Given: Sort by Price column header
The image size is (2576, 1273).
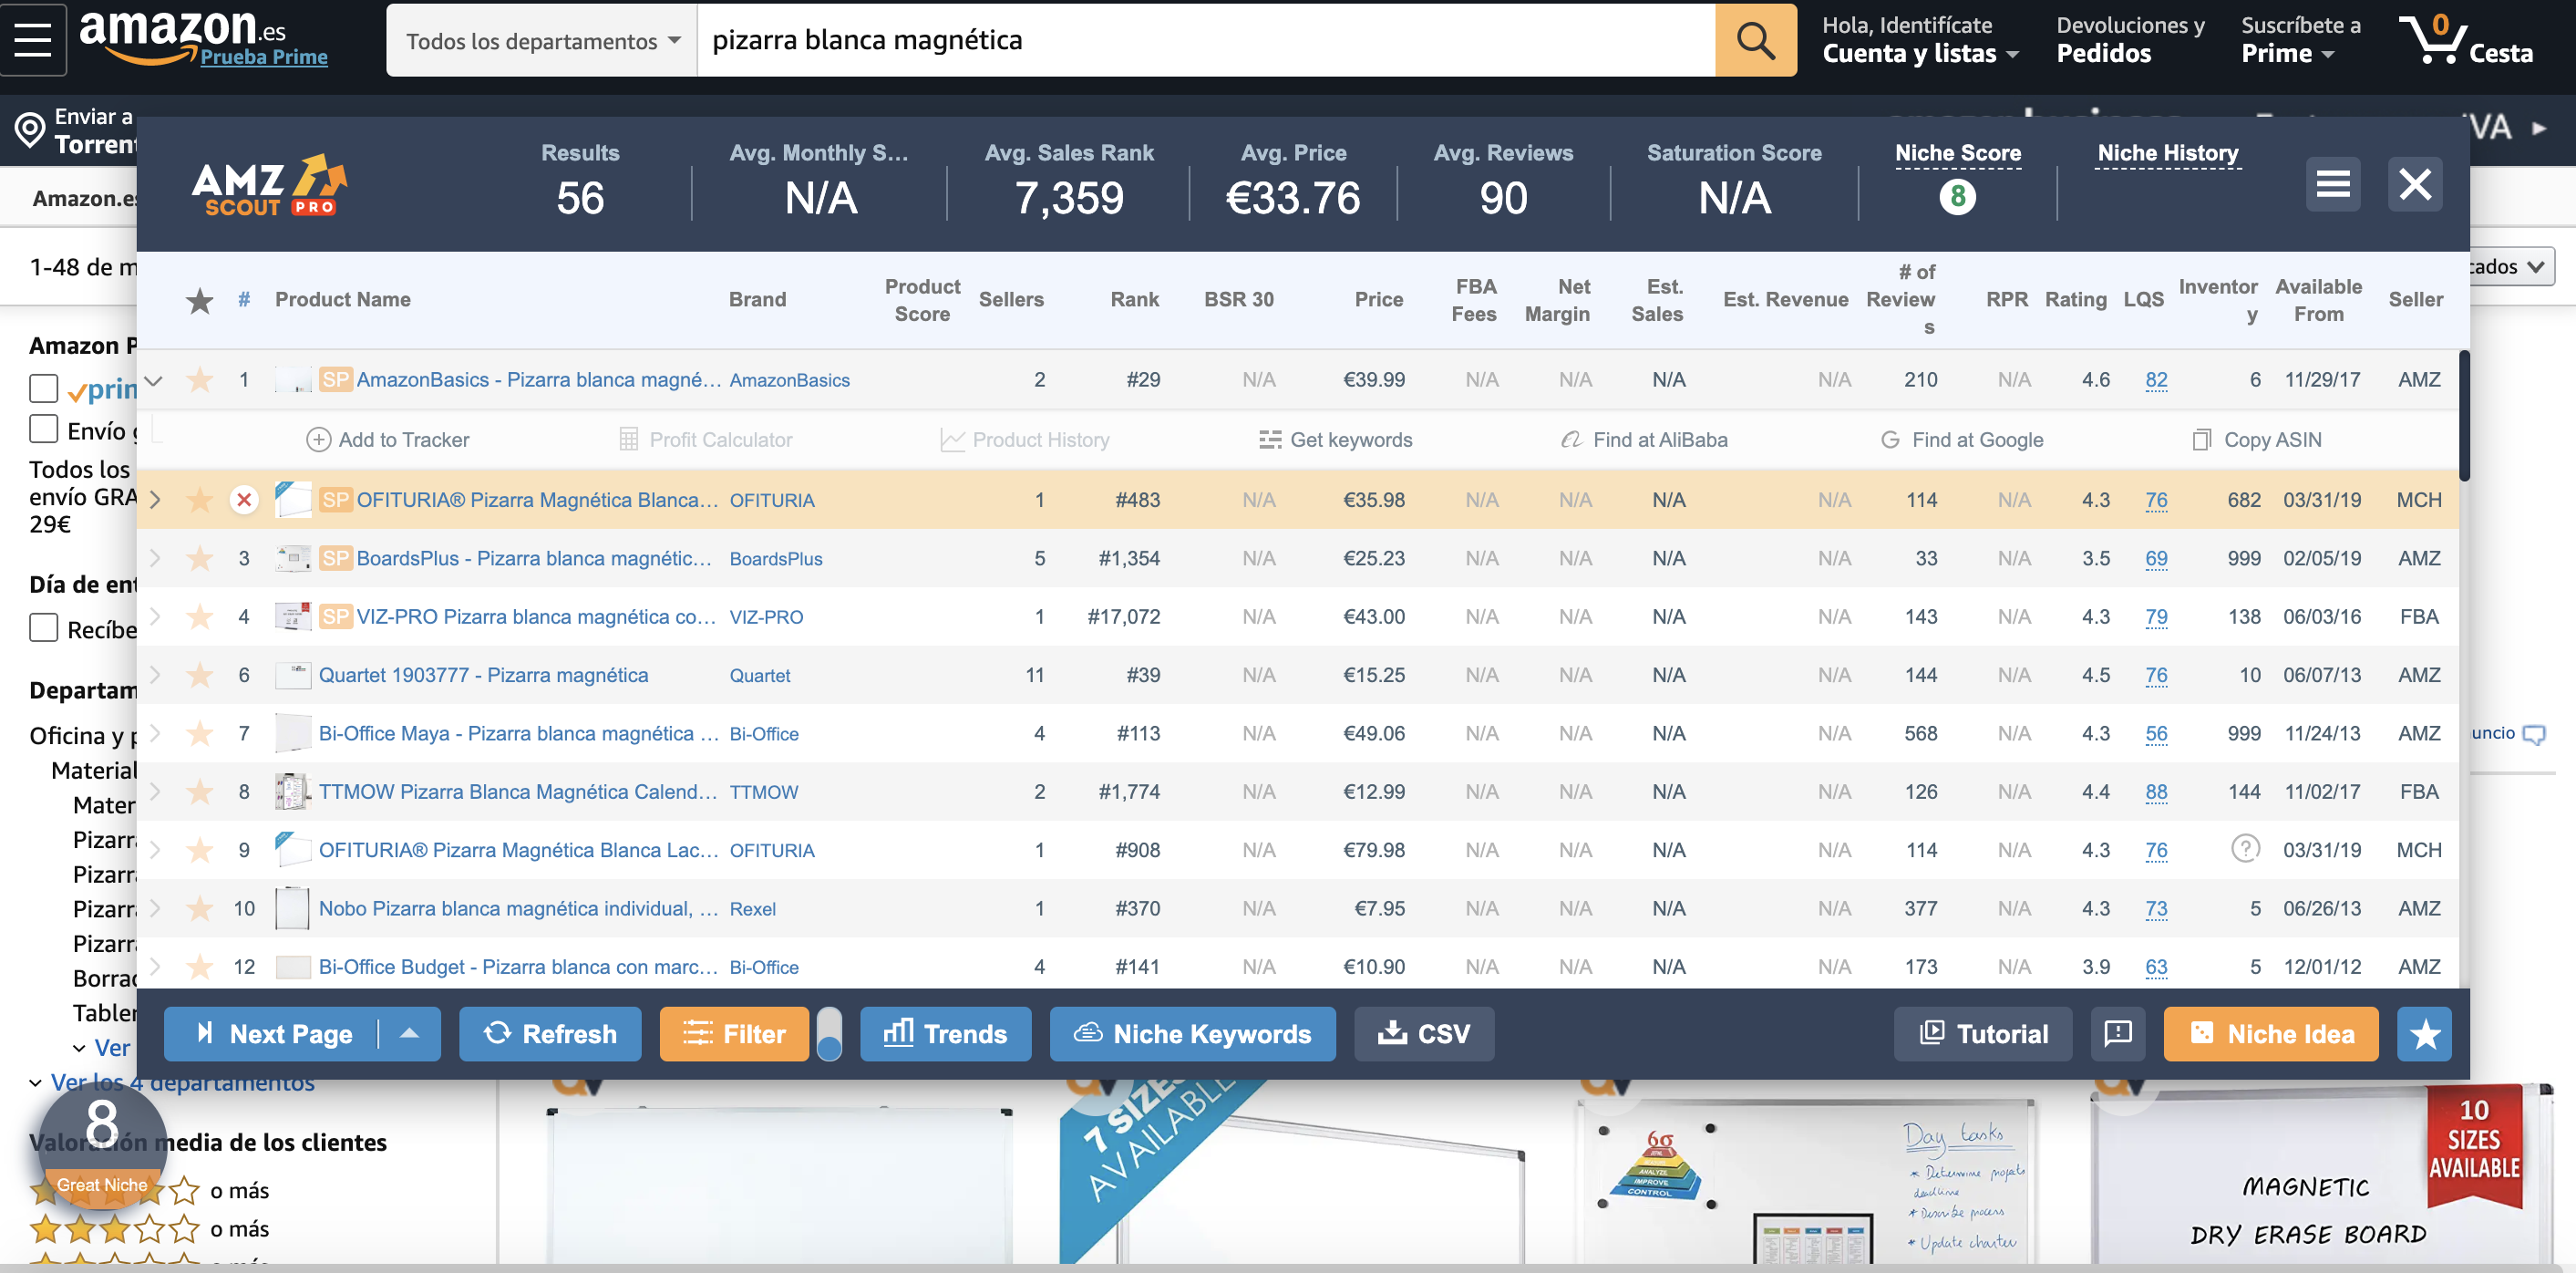Looking at the screenshot, I should (1379, 300).
